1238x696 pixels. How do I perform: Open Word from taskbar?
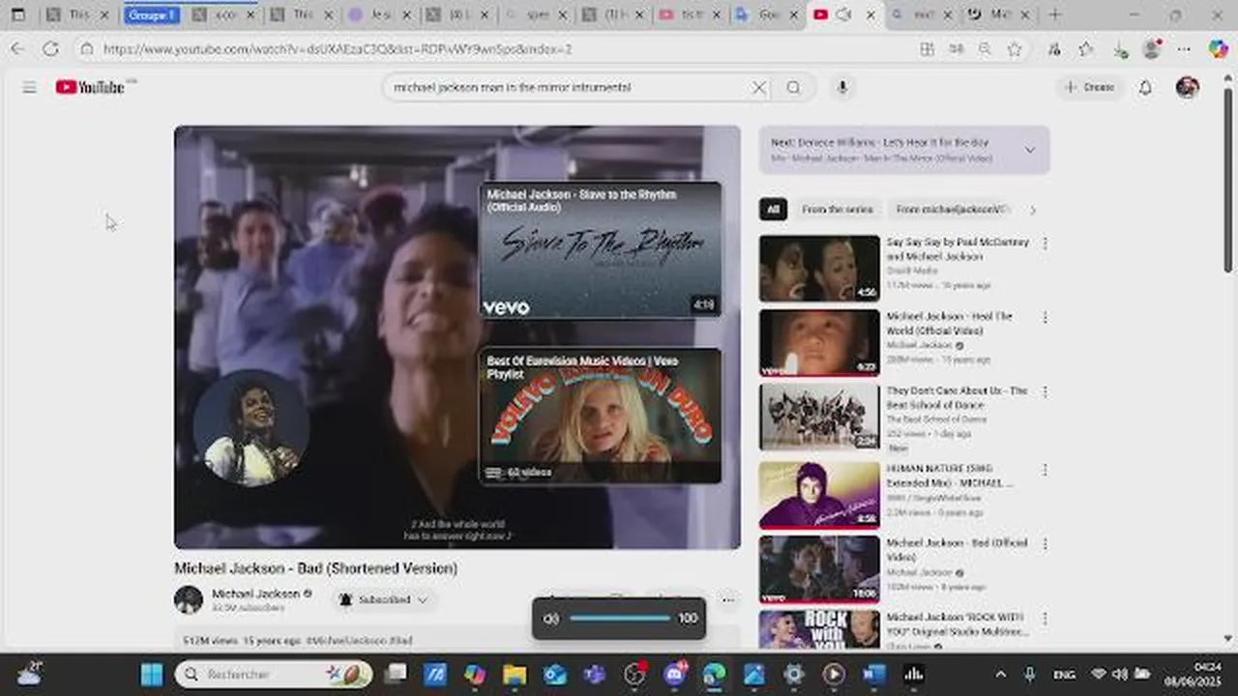pos(873,674)
